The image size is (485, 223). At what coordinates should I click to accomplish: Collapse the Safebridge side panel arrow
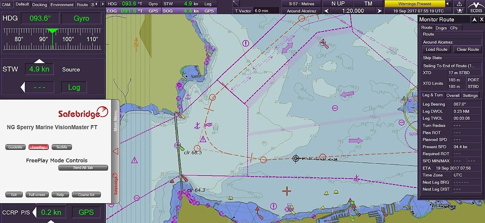(x=116, y=152)
